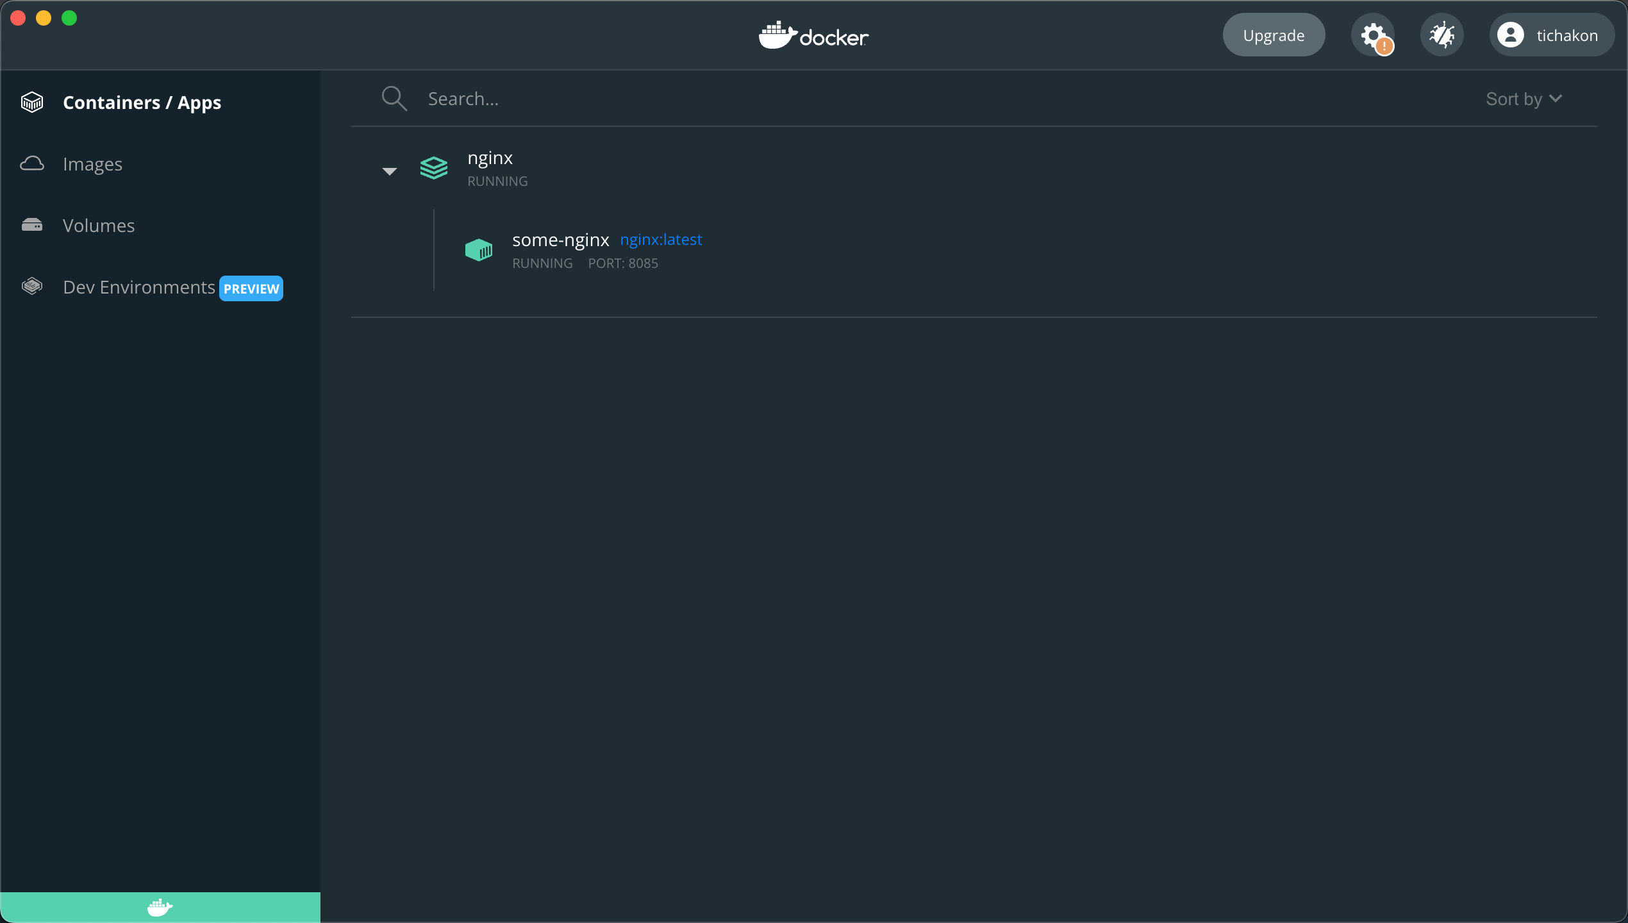Click the search magnifier icon
This screenshot has width=1628, height=923.
(x=395, y=98)
